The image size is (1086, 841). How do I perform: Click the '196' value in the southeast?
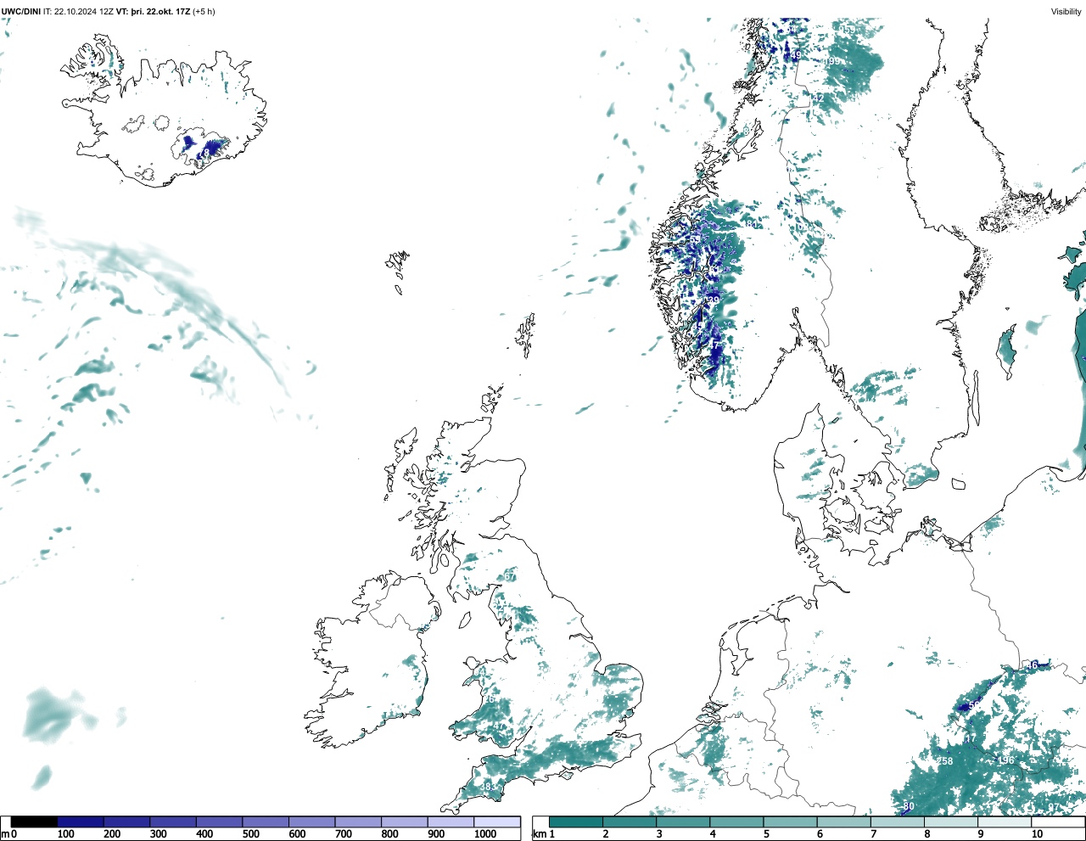(x=1006, y=760)
